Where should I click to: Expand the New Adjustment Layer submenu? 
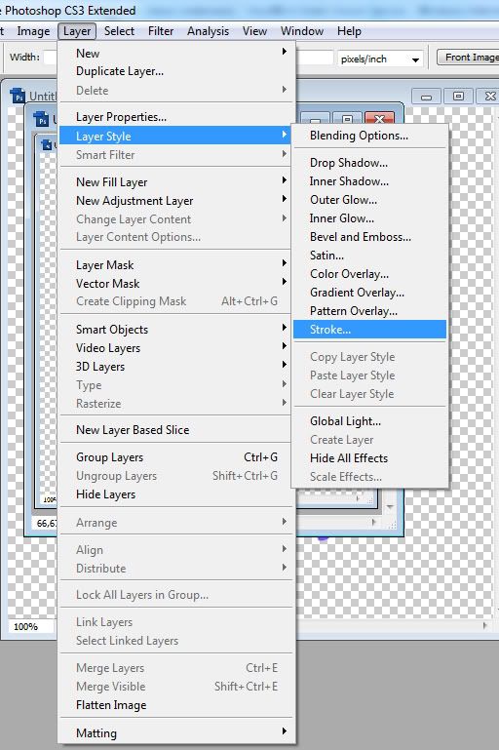pyautogui.click(x=175, y=200)
